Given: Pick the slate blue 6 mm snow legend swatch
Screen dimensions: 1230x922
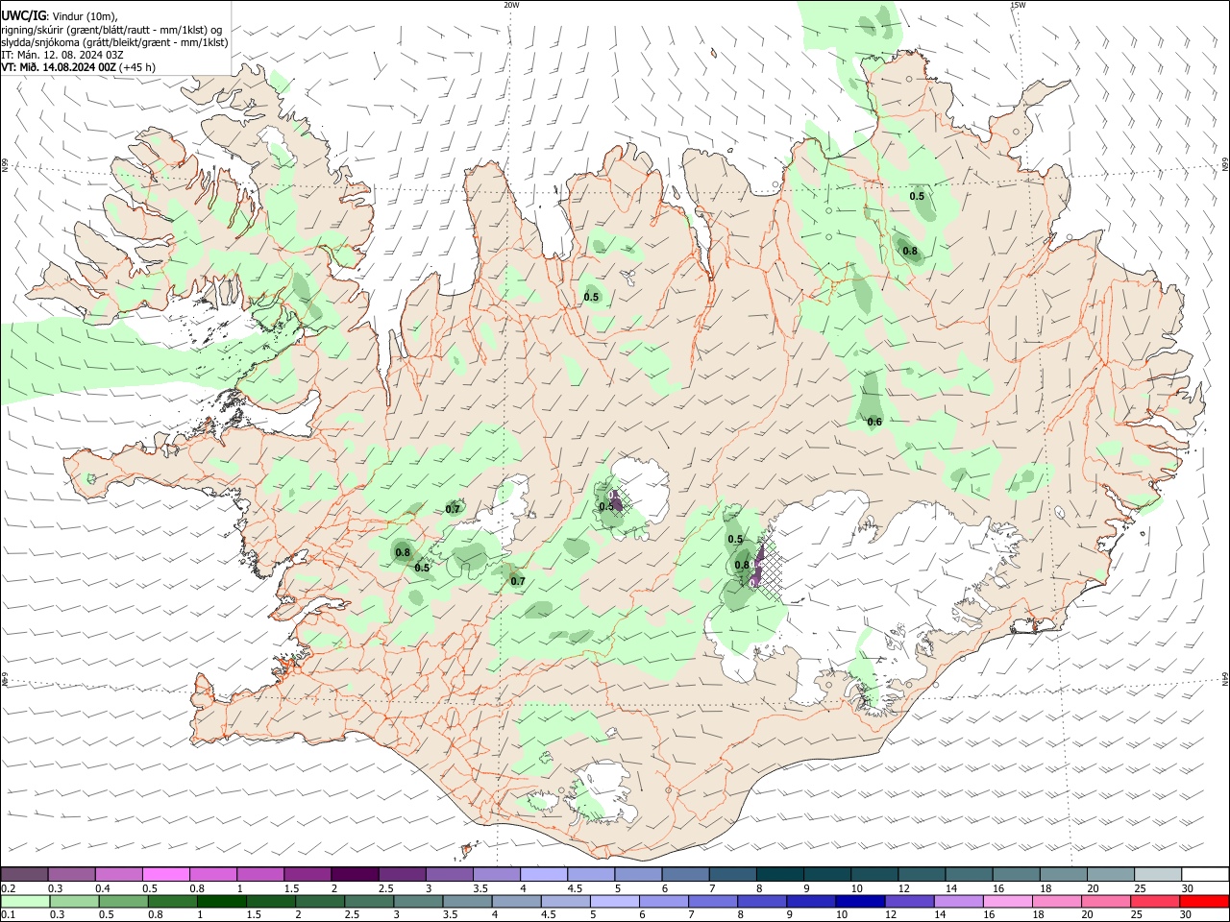Looking at the screenshot, I should pyautogui.click(x=683, y=874).
